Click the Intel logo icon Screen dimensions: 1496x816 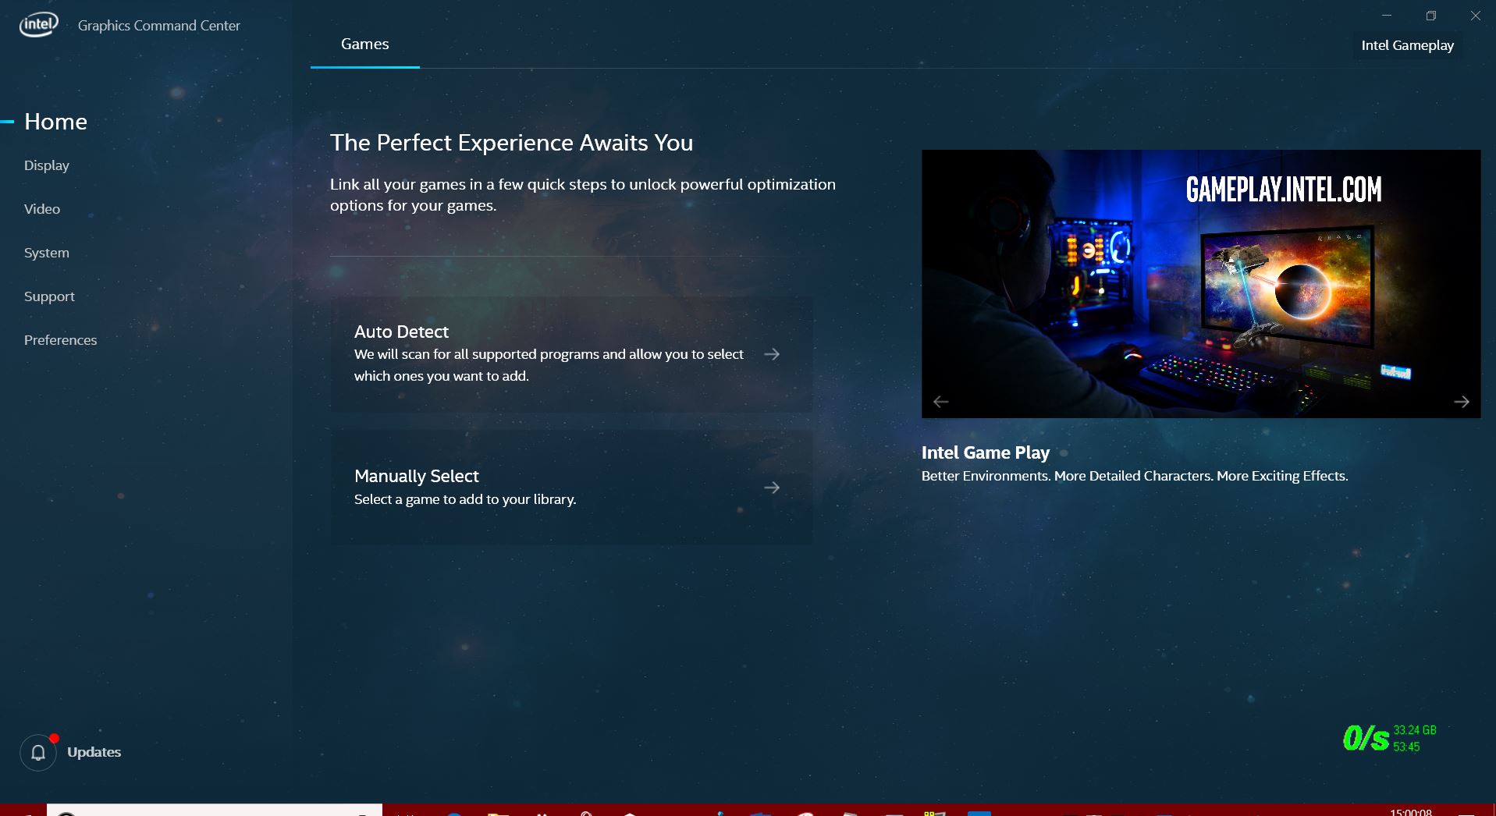pyautogui.click(x=38, y=25)
